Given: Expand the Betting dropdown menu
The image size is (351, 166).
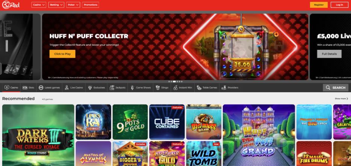Looking at the screenshot, I should (x=56, y=5).
